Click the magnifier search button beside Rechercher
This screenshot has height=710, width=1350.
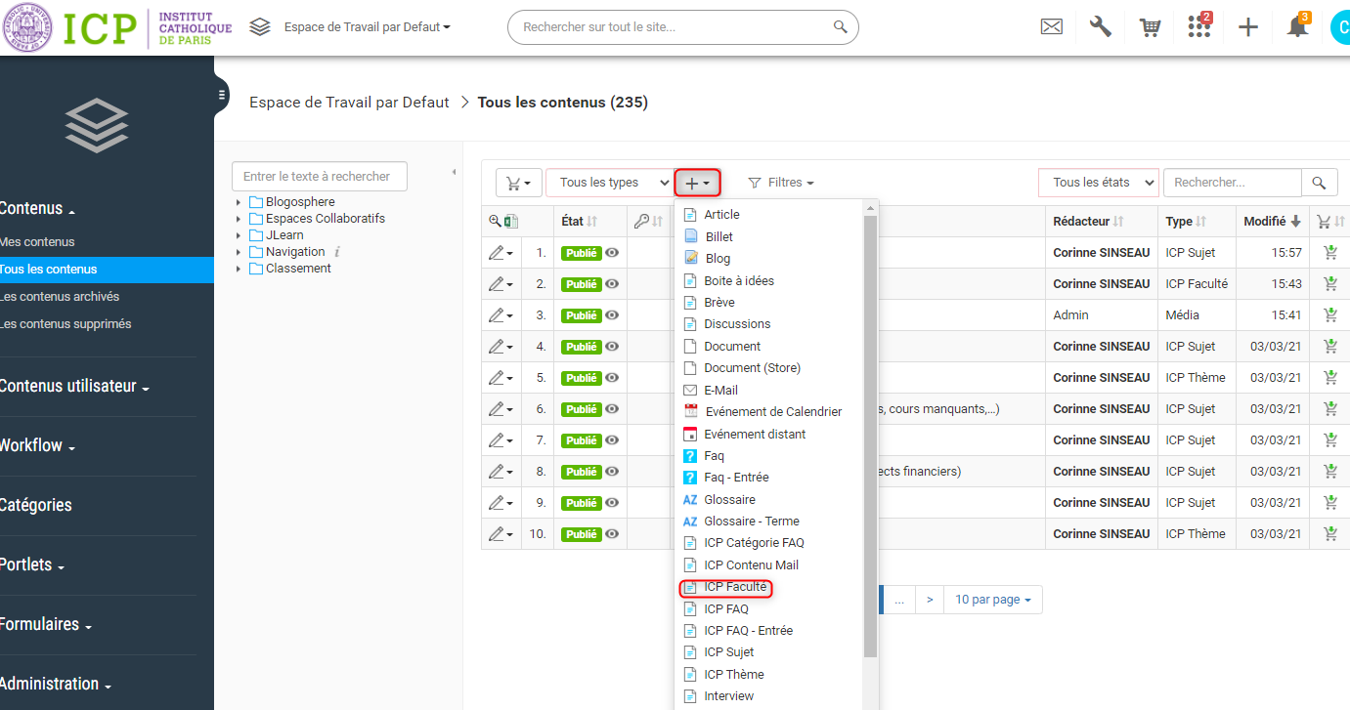coord(1319,183)
